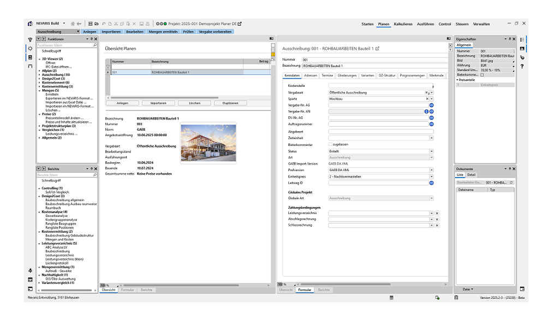559x319 pixels.
Task: Toggle the Bieterkommentar zugelassen checkbox
Action: pyautogui.click(x=330, y=144)
